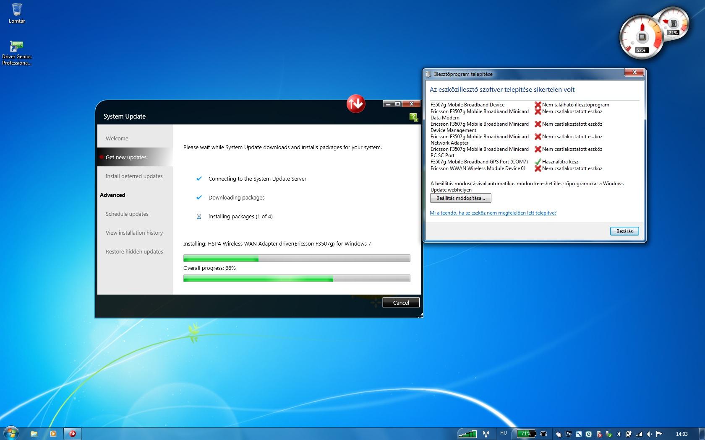Click the mouse tray icon
The width and height of the screenshot is (705, 440).
pyautogui.click(x=559, y=434)
